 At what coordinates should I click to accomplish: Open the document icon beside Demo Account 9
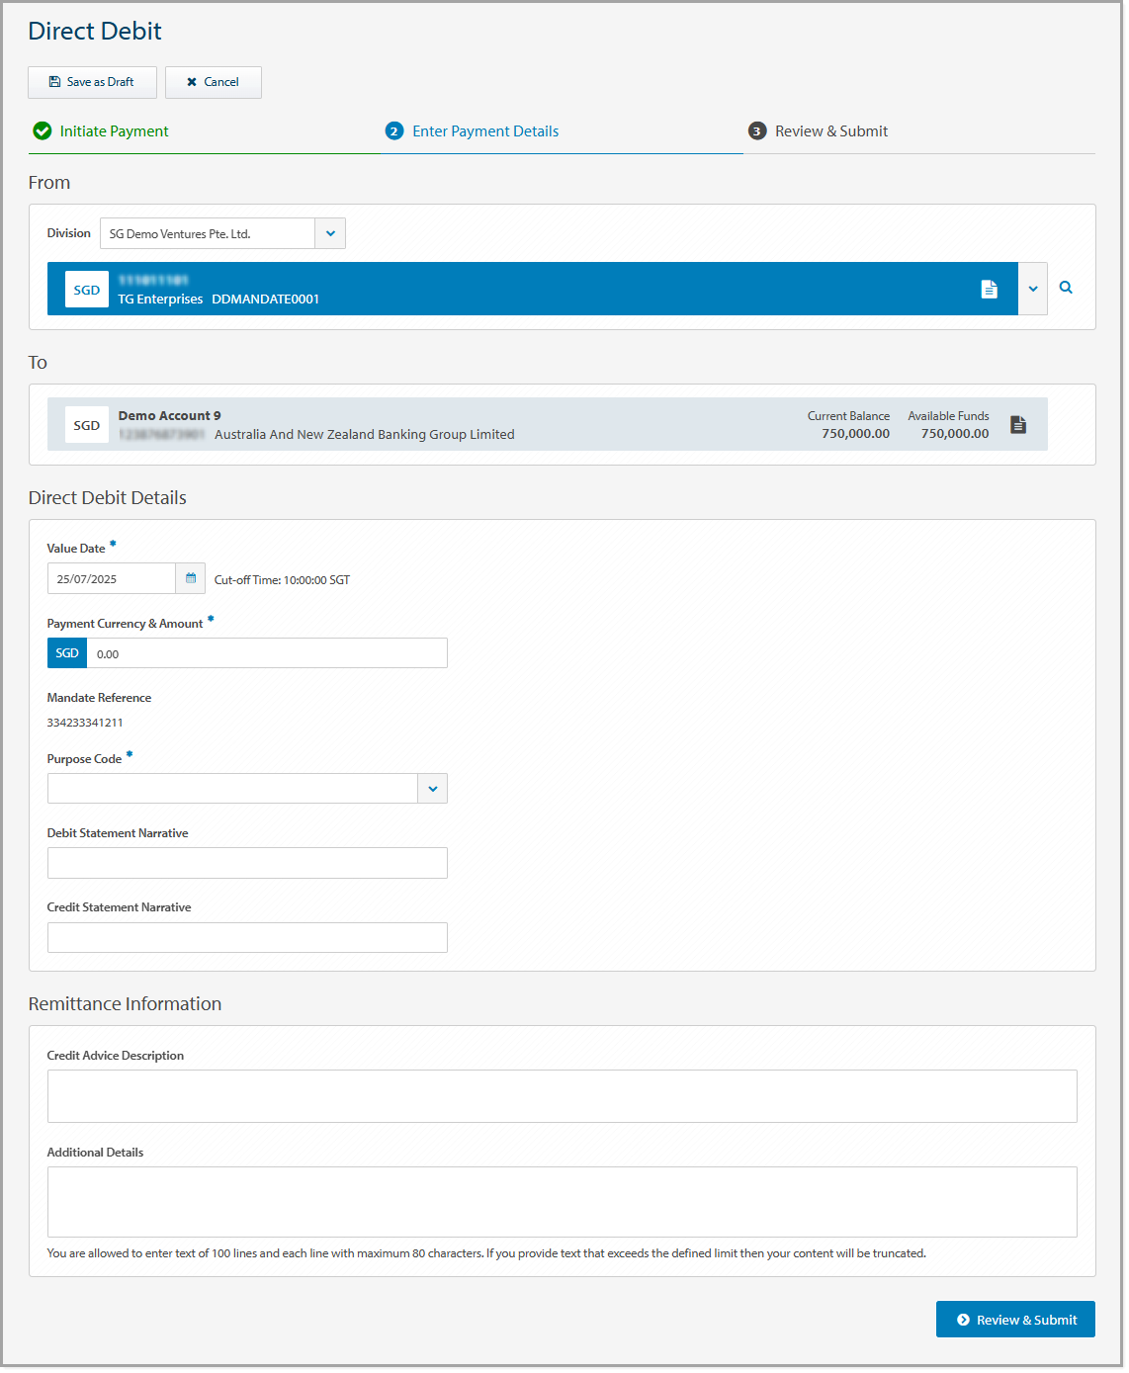click(x=1019, y=424)
